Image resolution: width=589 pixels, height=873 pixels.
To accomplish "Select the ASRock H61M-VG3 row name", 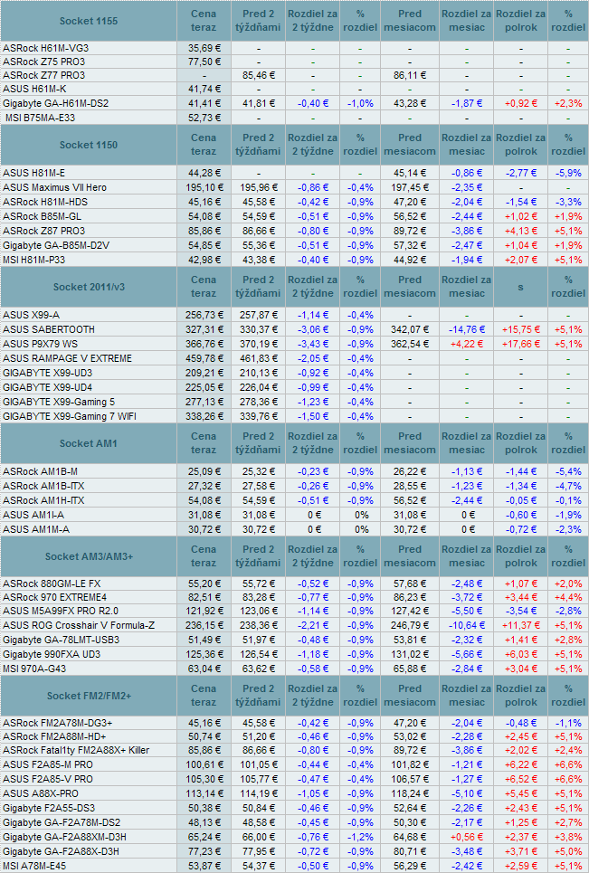I will click(45, 48).
